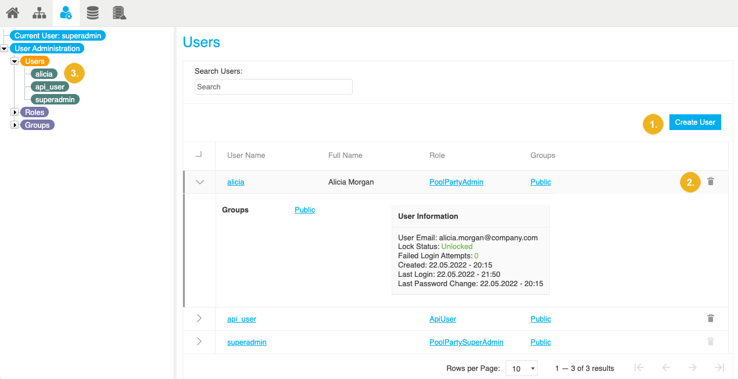Open the server cloud icon in toolbar
The height and width of the screenshot is (379, 738).
[x=119, y=12]
